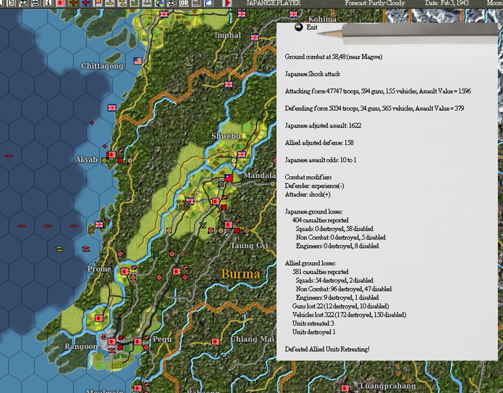Click the 'Defender: experience(-)' modifier line
The image size is (503, 393).
click(x=314, y=186)
